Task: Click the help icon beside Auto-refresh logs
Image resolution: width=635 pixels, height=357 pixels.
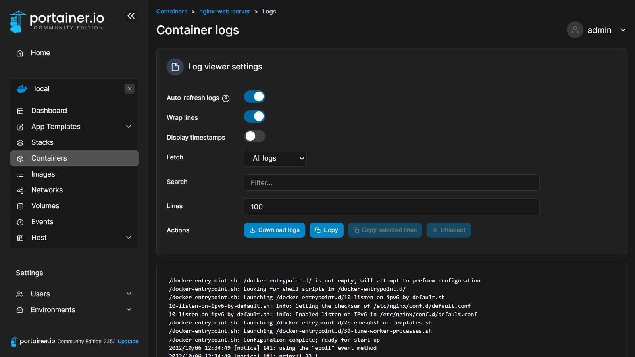Action: point(226,98)
